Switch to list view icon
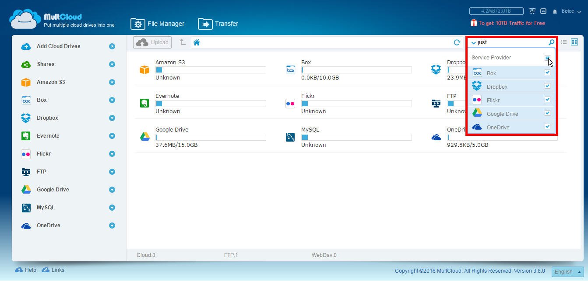This screenshot has height=281, width=588. coord(564,42)
